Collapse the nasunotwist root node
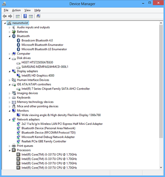This screenshot has height=177, width=165. pyautogui.click(x=5, y=23)
